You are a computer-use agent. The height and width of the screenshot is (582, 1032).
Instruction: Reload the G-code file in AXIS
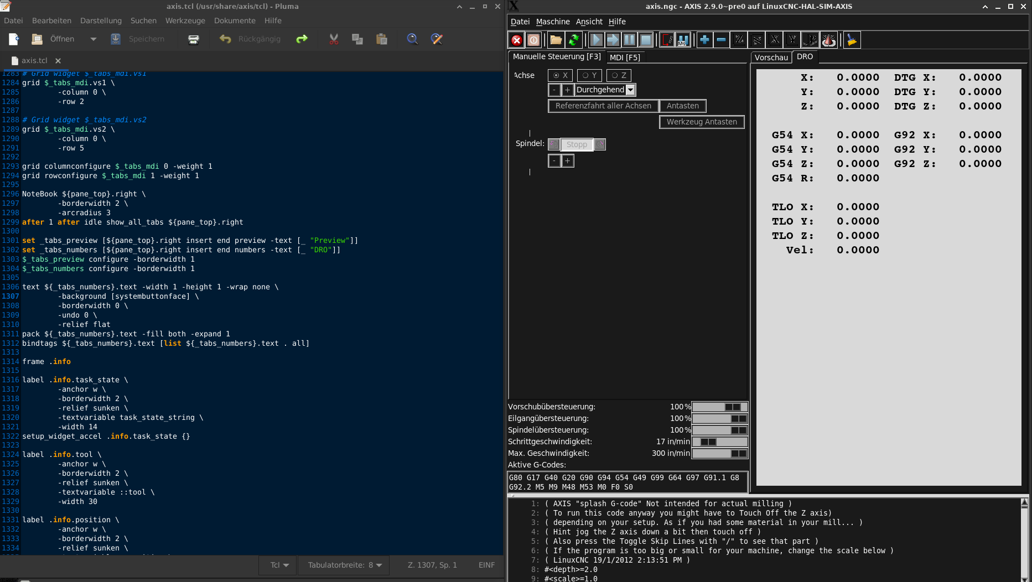click(574, 39)
